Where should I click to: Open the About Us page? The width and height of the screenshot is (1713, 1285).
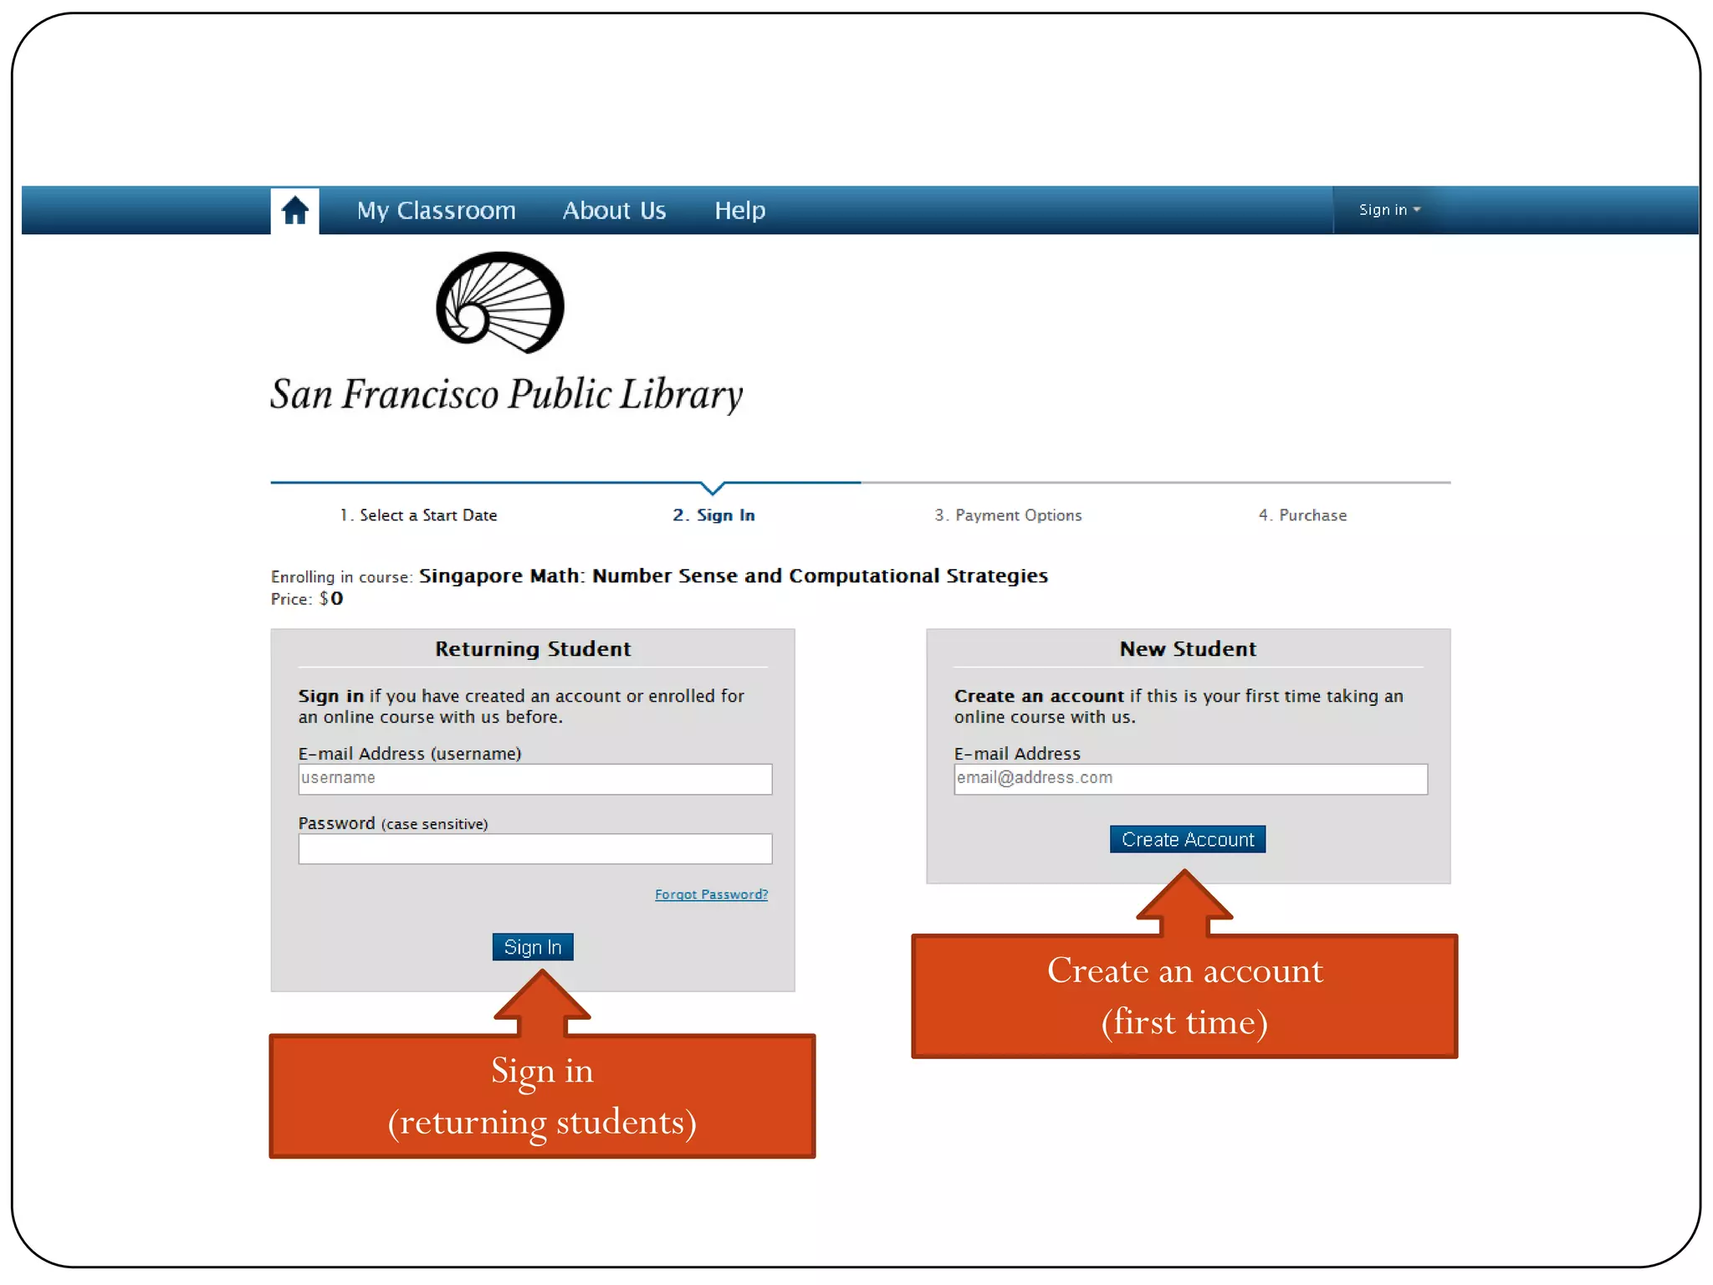click(614, 210)
